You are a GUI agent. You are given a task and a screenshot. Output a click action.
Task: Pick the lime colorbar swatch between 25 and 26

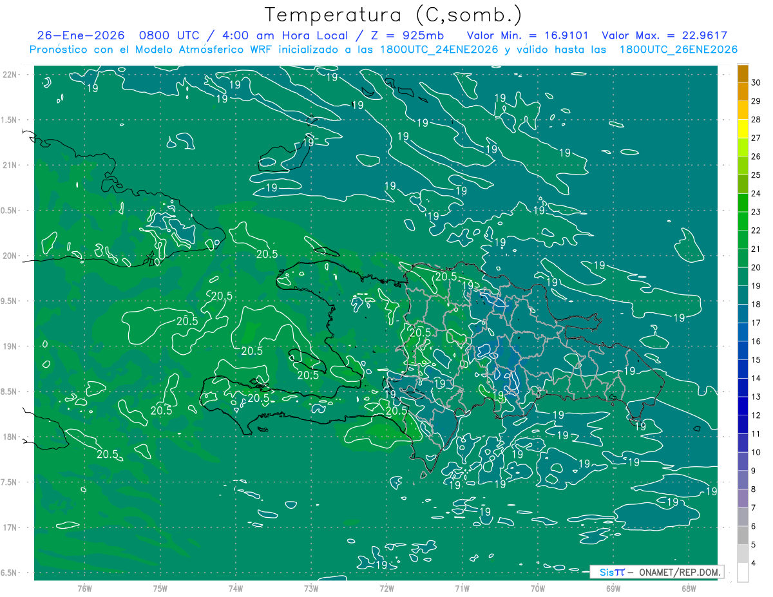click(x=743, y=166)
